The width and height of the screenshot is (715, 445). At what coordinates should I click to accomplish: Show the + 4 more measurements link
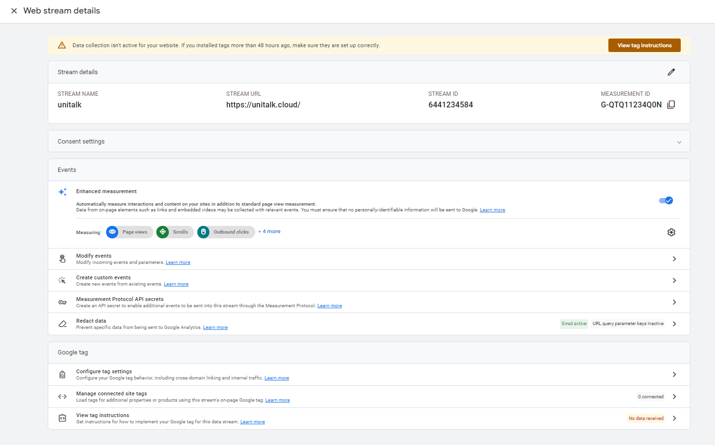pyautogui.click(x=269, y=232)
